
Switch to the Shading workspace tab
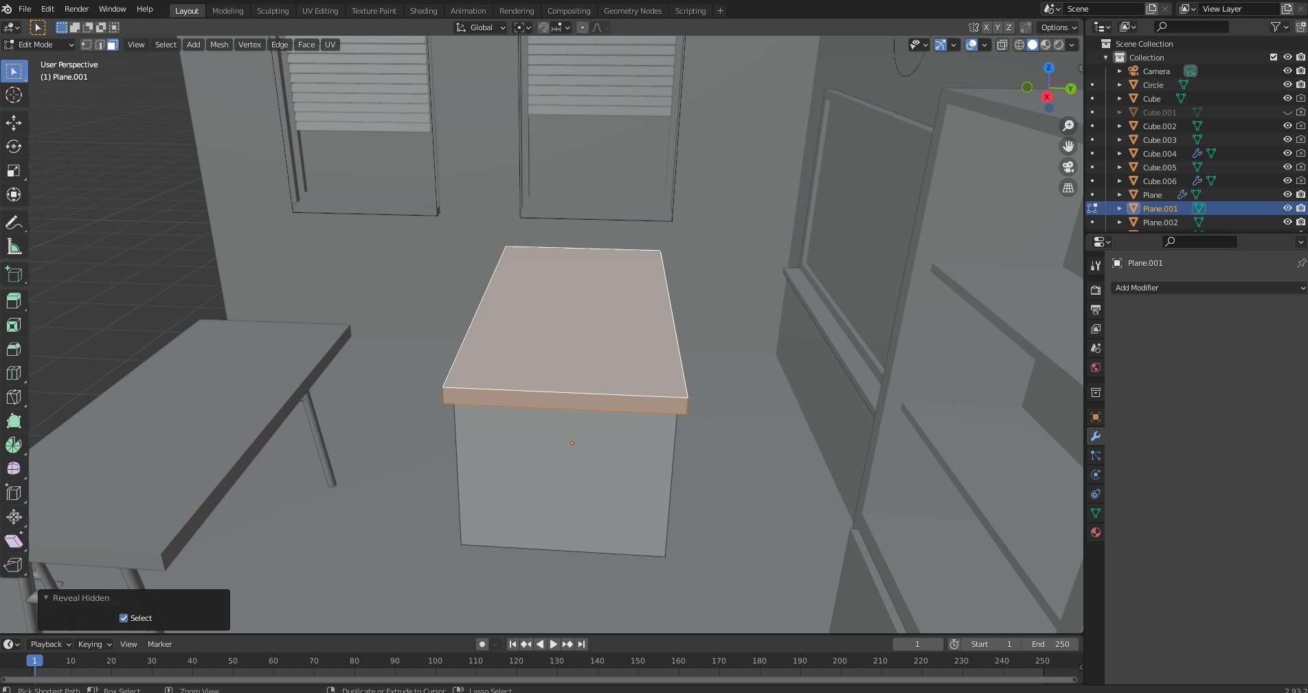(423, 11)
